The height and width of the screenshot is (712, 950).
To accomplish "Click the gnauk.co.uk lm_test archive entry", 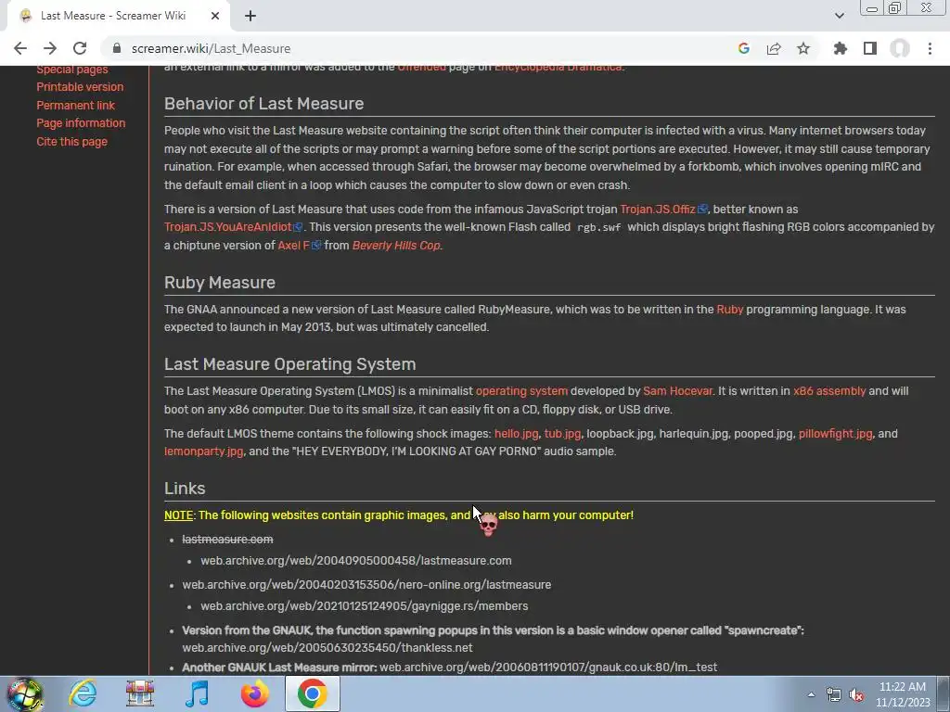I will point(548,667).
